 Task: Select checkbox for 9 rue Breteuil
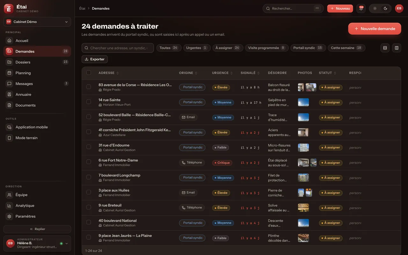(89, 207)
